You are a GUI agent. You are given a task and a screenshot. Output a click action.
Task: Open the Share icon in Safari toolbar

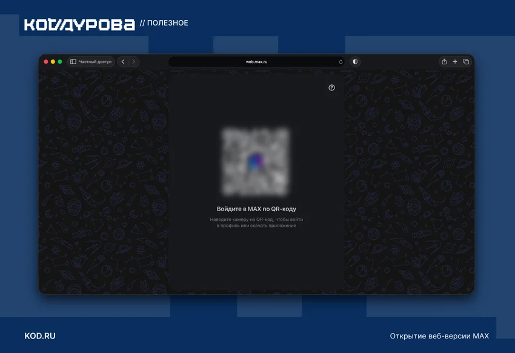tap(444, 61)
